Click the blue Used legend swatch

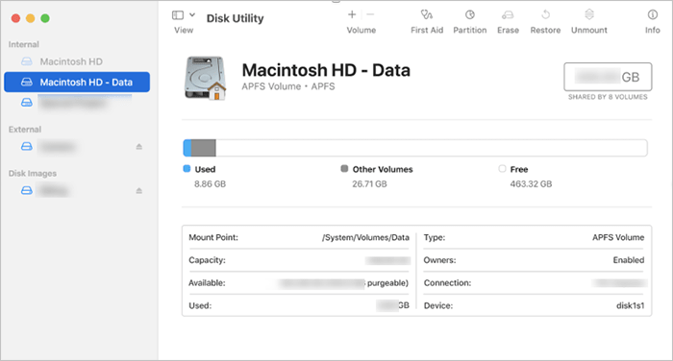coord(187,168)
